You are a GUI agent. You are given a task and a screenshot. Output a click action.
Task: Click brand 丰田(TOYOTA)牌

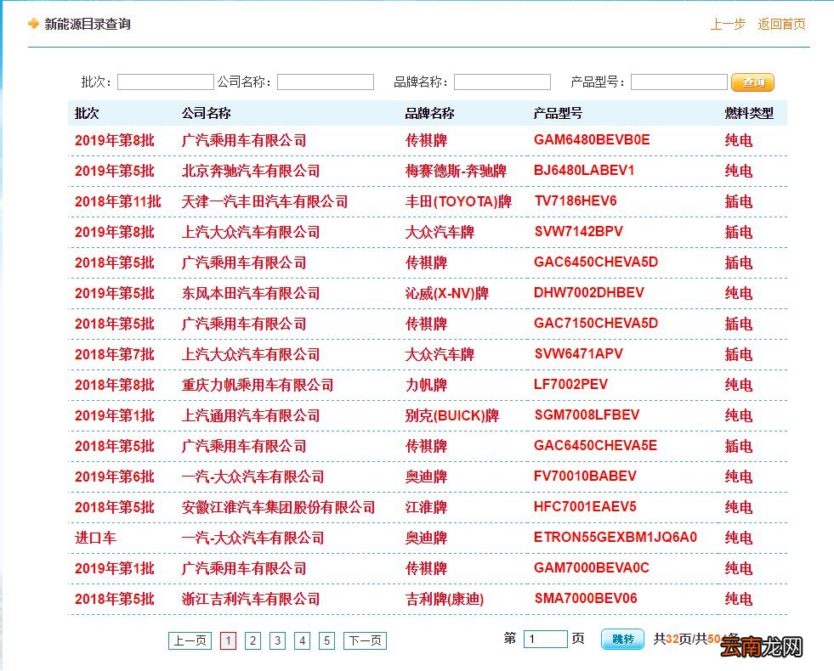click(458, 202)
